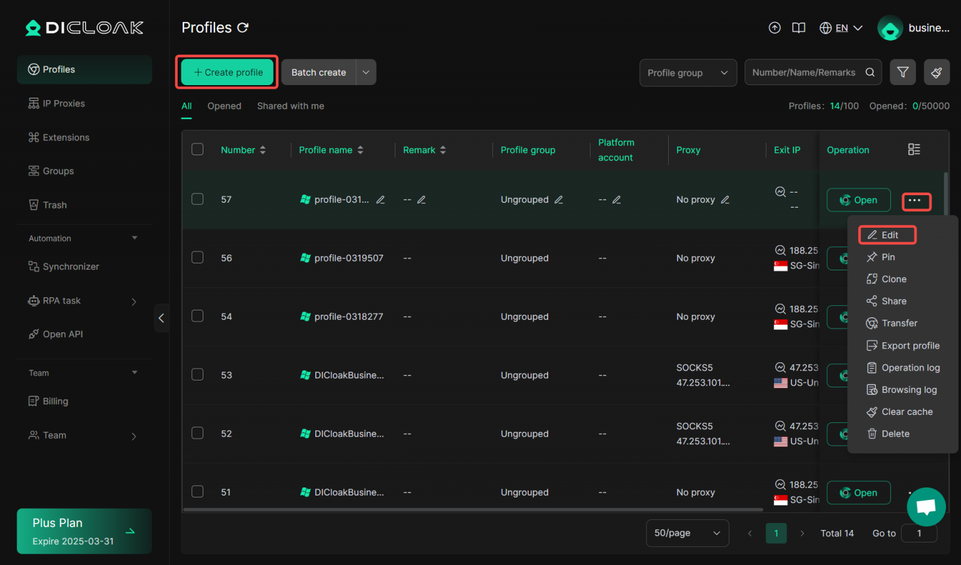Select Extensions in the sidebar
The height and width of the screenshot is (565, 961).
click(66, 137)
